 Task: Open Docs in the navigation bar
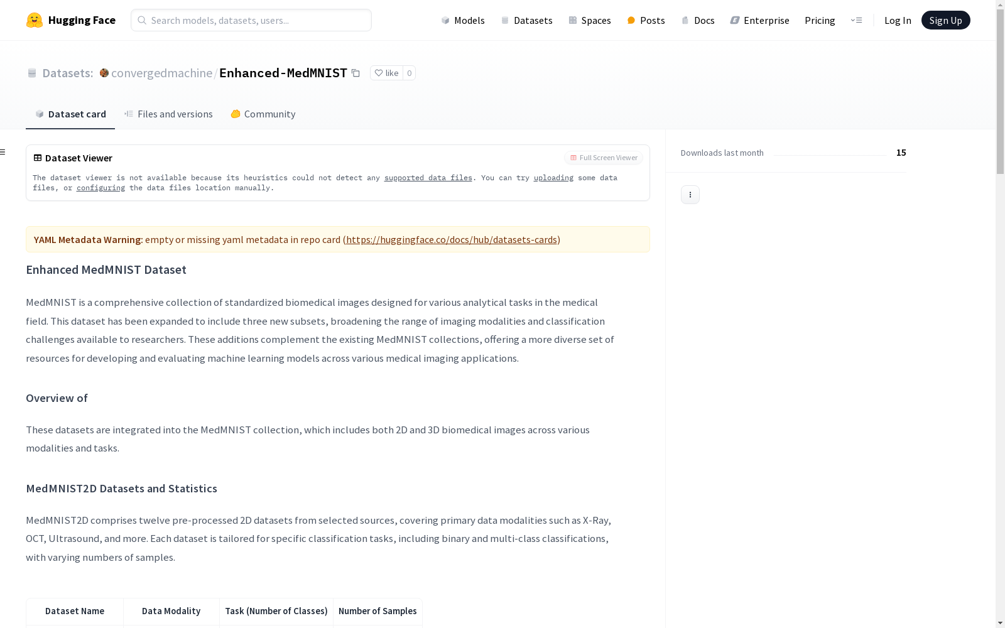point(698,20)
